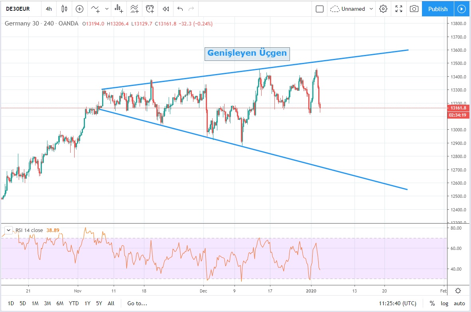Click the Compare or add symbol plus icon

click(79, 9)
